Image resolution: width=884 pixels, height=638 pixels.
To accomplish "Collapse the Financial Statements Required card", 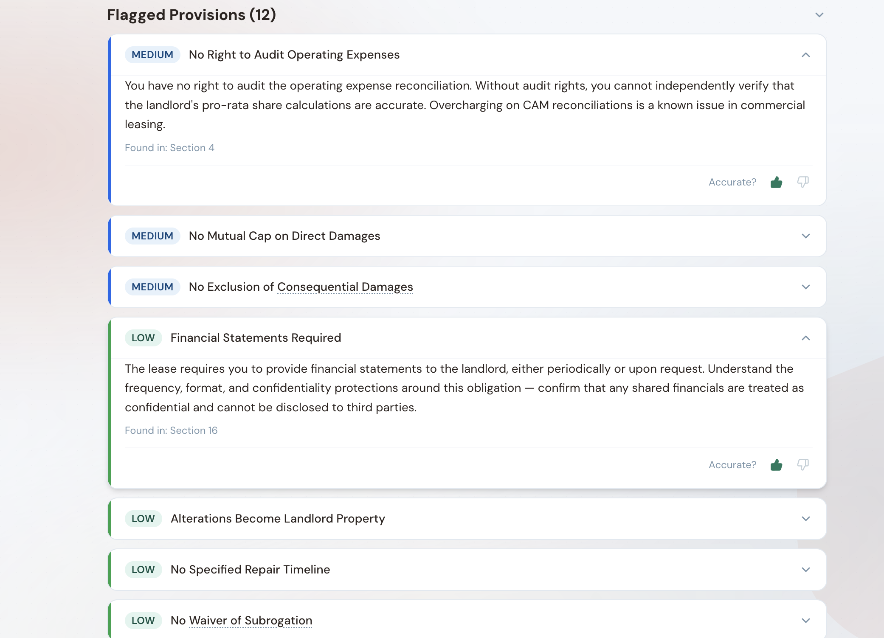I will pyautogui.click(x=805, y=338).
